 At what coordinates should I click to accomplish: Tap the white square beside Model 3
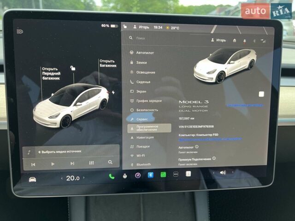(261, 94)
